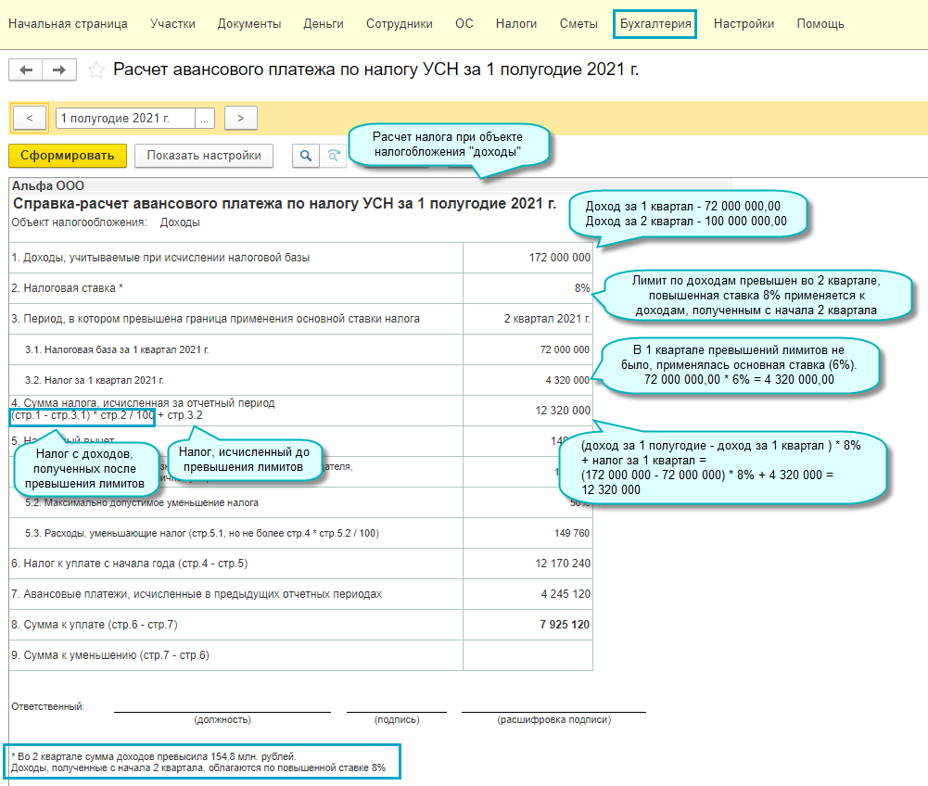The image size is (928, 786).
Task: Click Показать настройки button
Action: point(204,156)
